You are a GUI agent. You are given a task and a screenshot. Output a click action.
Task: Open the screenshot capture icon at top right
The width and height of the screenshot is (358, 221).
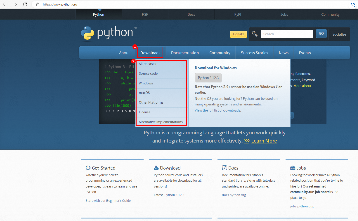(353, 5)
